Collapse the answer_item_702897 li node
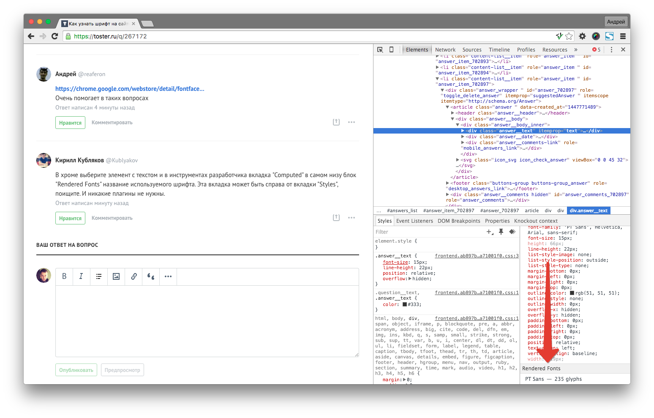Screen dimensions: 654x418 (x=437, y=79)
